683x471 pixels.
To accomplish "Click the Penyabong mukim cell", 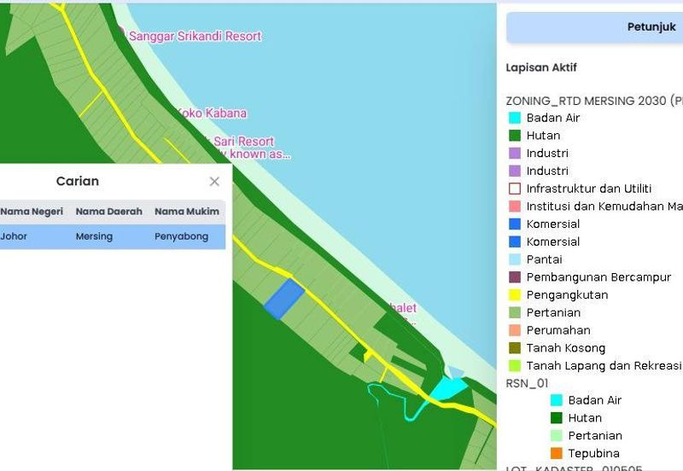I will pyautogui.click(x=181, y=236).
